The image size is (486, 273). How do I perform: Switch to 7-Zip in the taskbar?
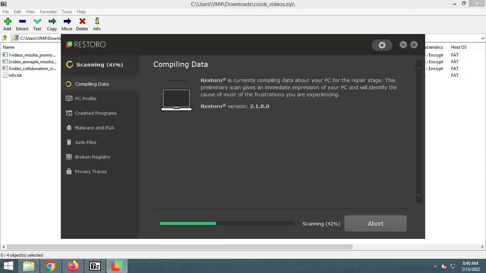(95, 266)
